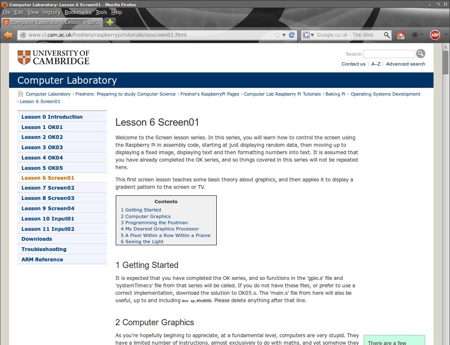This screenshot has height=345, width=450.
Task: Jump to '3 Programming the Postman' in Contents
Action: tap(154, 223)
